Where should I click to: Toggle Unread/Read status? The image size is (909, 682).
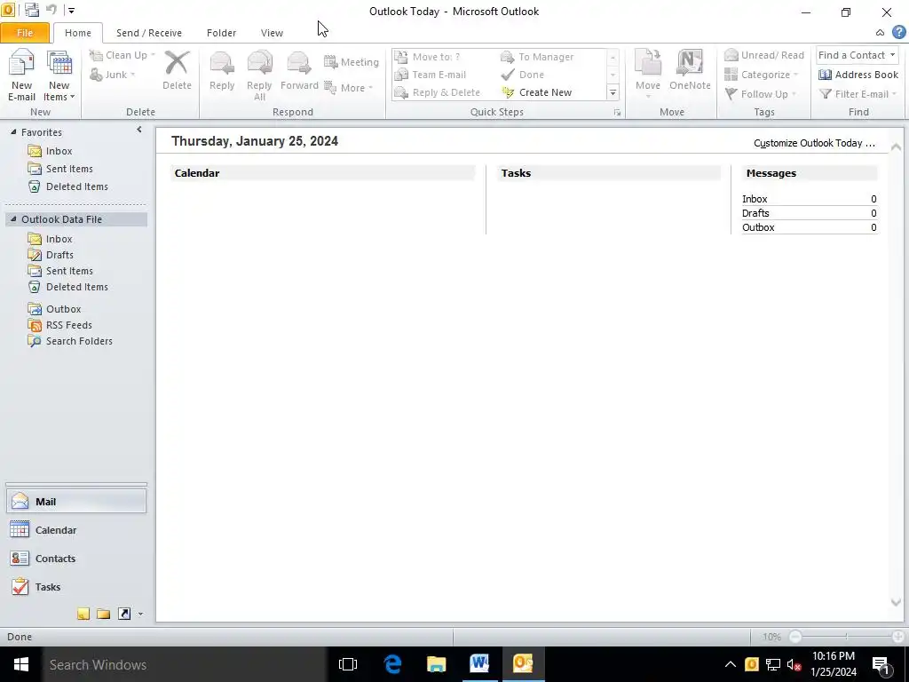pos(764,55)
